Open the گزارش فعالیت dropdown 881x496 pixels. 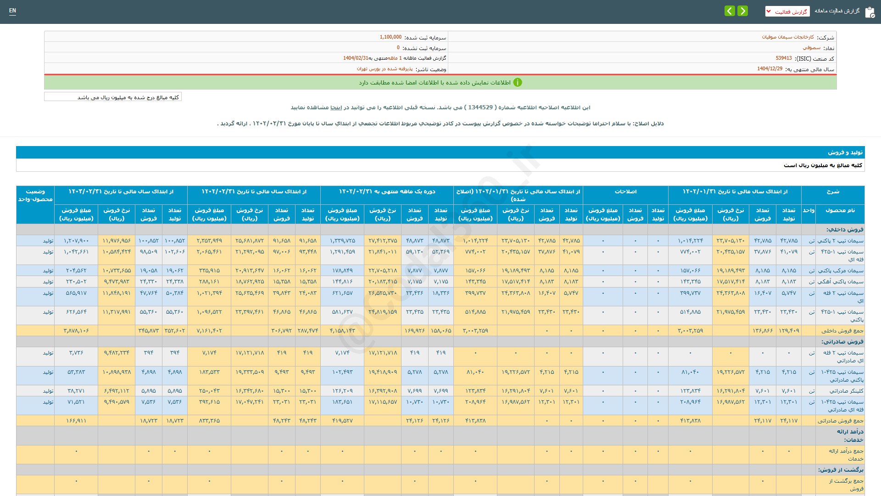(x=787, y=12)
